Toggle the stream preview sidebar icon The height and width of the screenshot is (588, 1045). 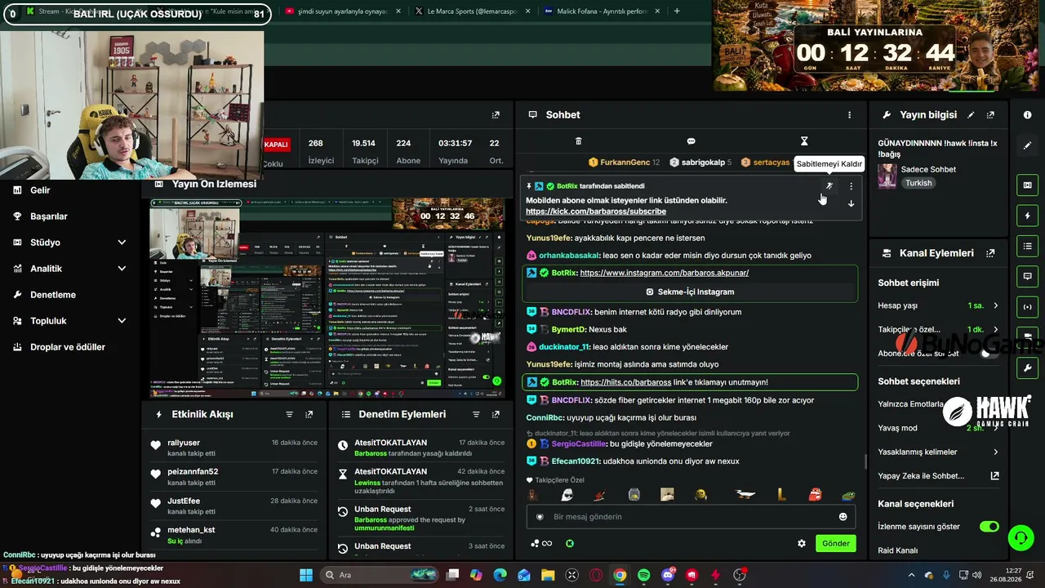[1027, 185]
